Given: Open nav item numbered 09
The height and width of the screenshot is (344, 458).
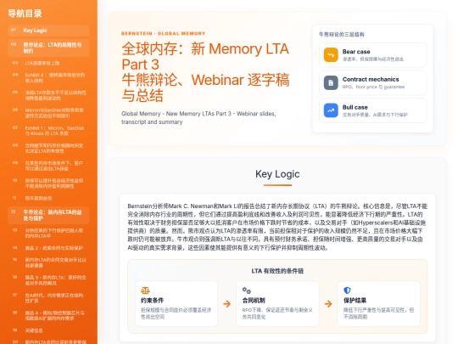Looking at the screenshot, I should click(x=48, y=166).
